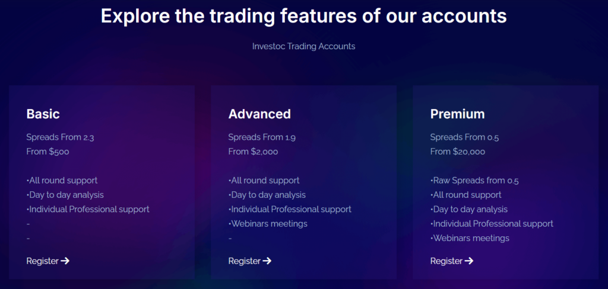Click Premium's 'From $20,000' price
Viewport: 608px width, 289px height.
pos(457,152)
